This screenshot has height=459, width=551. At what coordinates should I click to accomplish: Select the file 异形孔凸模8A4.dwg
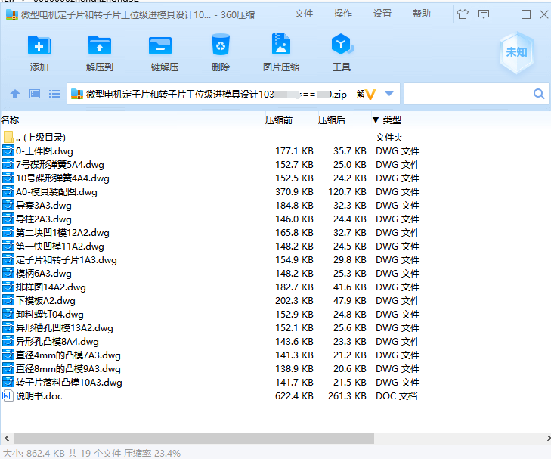57,342
